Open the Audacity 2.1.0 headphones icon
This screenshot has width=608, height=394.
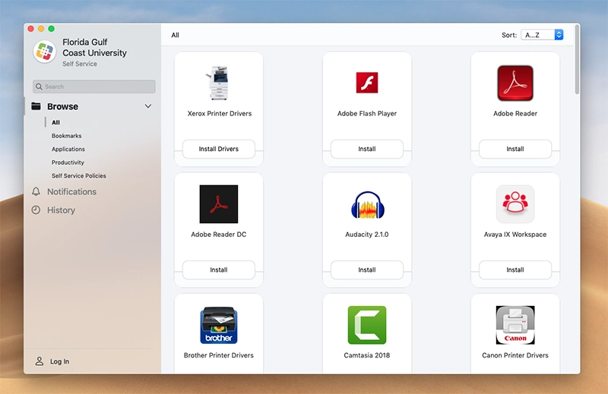point(367,204)
